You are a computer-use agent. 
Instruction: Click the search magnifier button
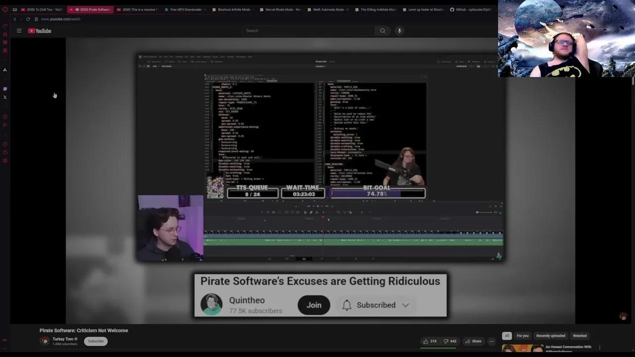click(382, 31)
